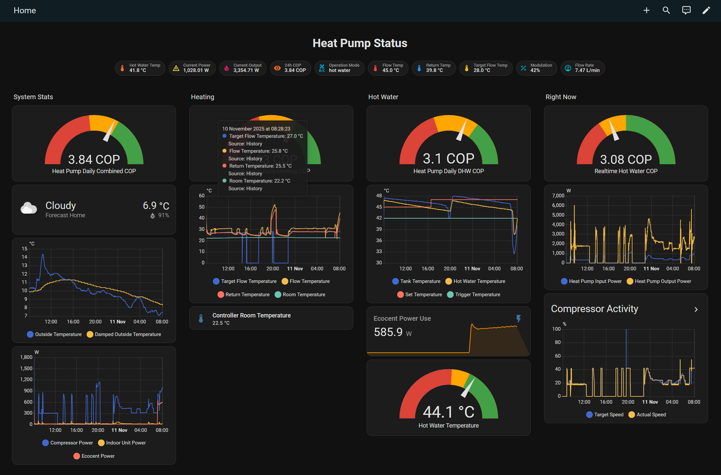Viewport: 721px width, 475px height.
Task: Expand Compressor Activity with chevron arrow
Action: 696,309
